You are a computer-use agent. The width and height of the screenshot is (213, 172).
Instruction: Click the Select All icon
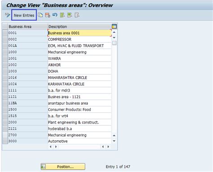pyautogui.click(x=62, y=15)
